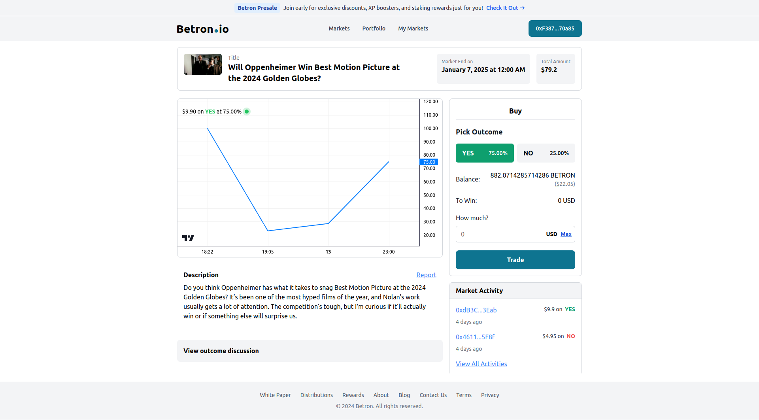Image resolution: width=759 pixels, height=420 pixels.
Task: Open My Markets in navigation
Action: point(413,28)
